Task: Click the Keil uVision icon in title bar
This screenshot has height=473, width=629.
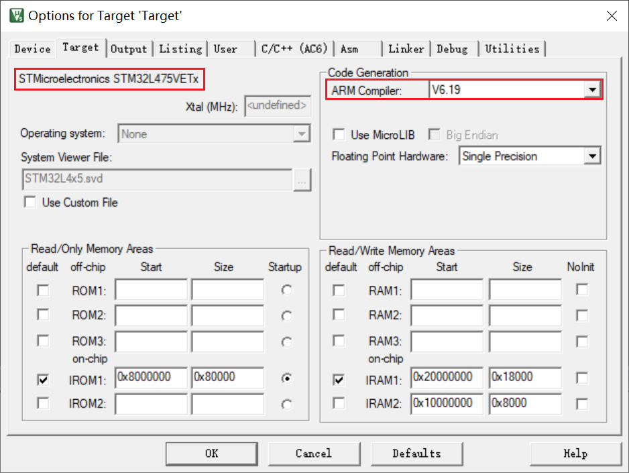Action: tap(17, 15)
